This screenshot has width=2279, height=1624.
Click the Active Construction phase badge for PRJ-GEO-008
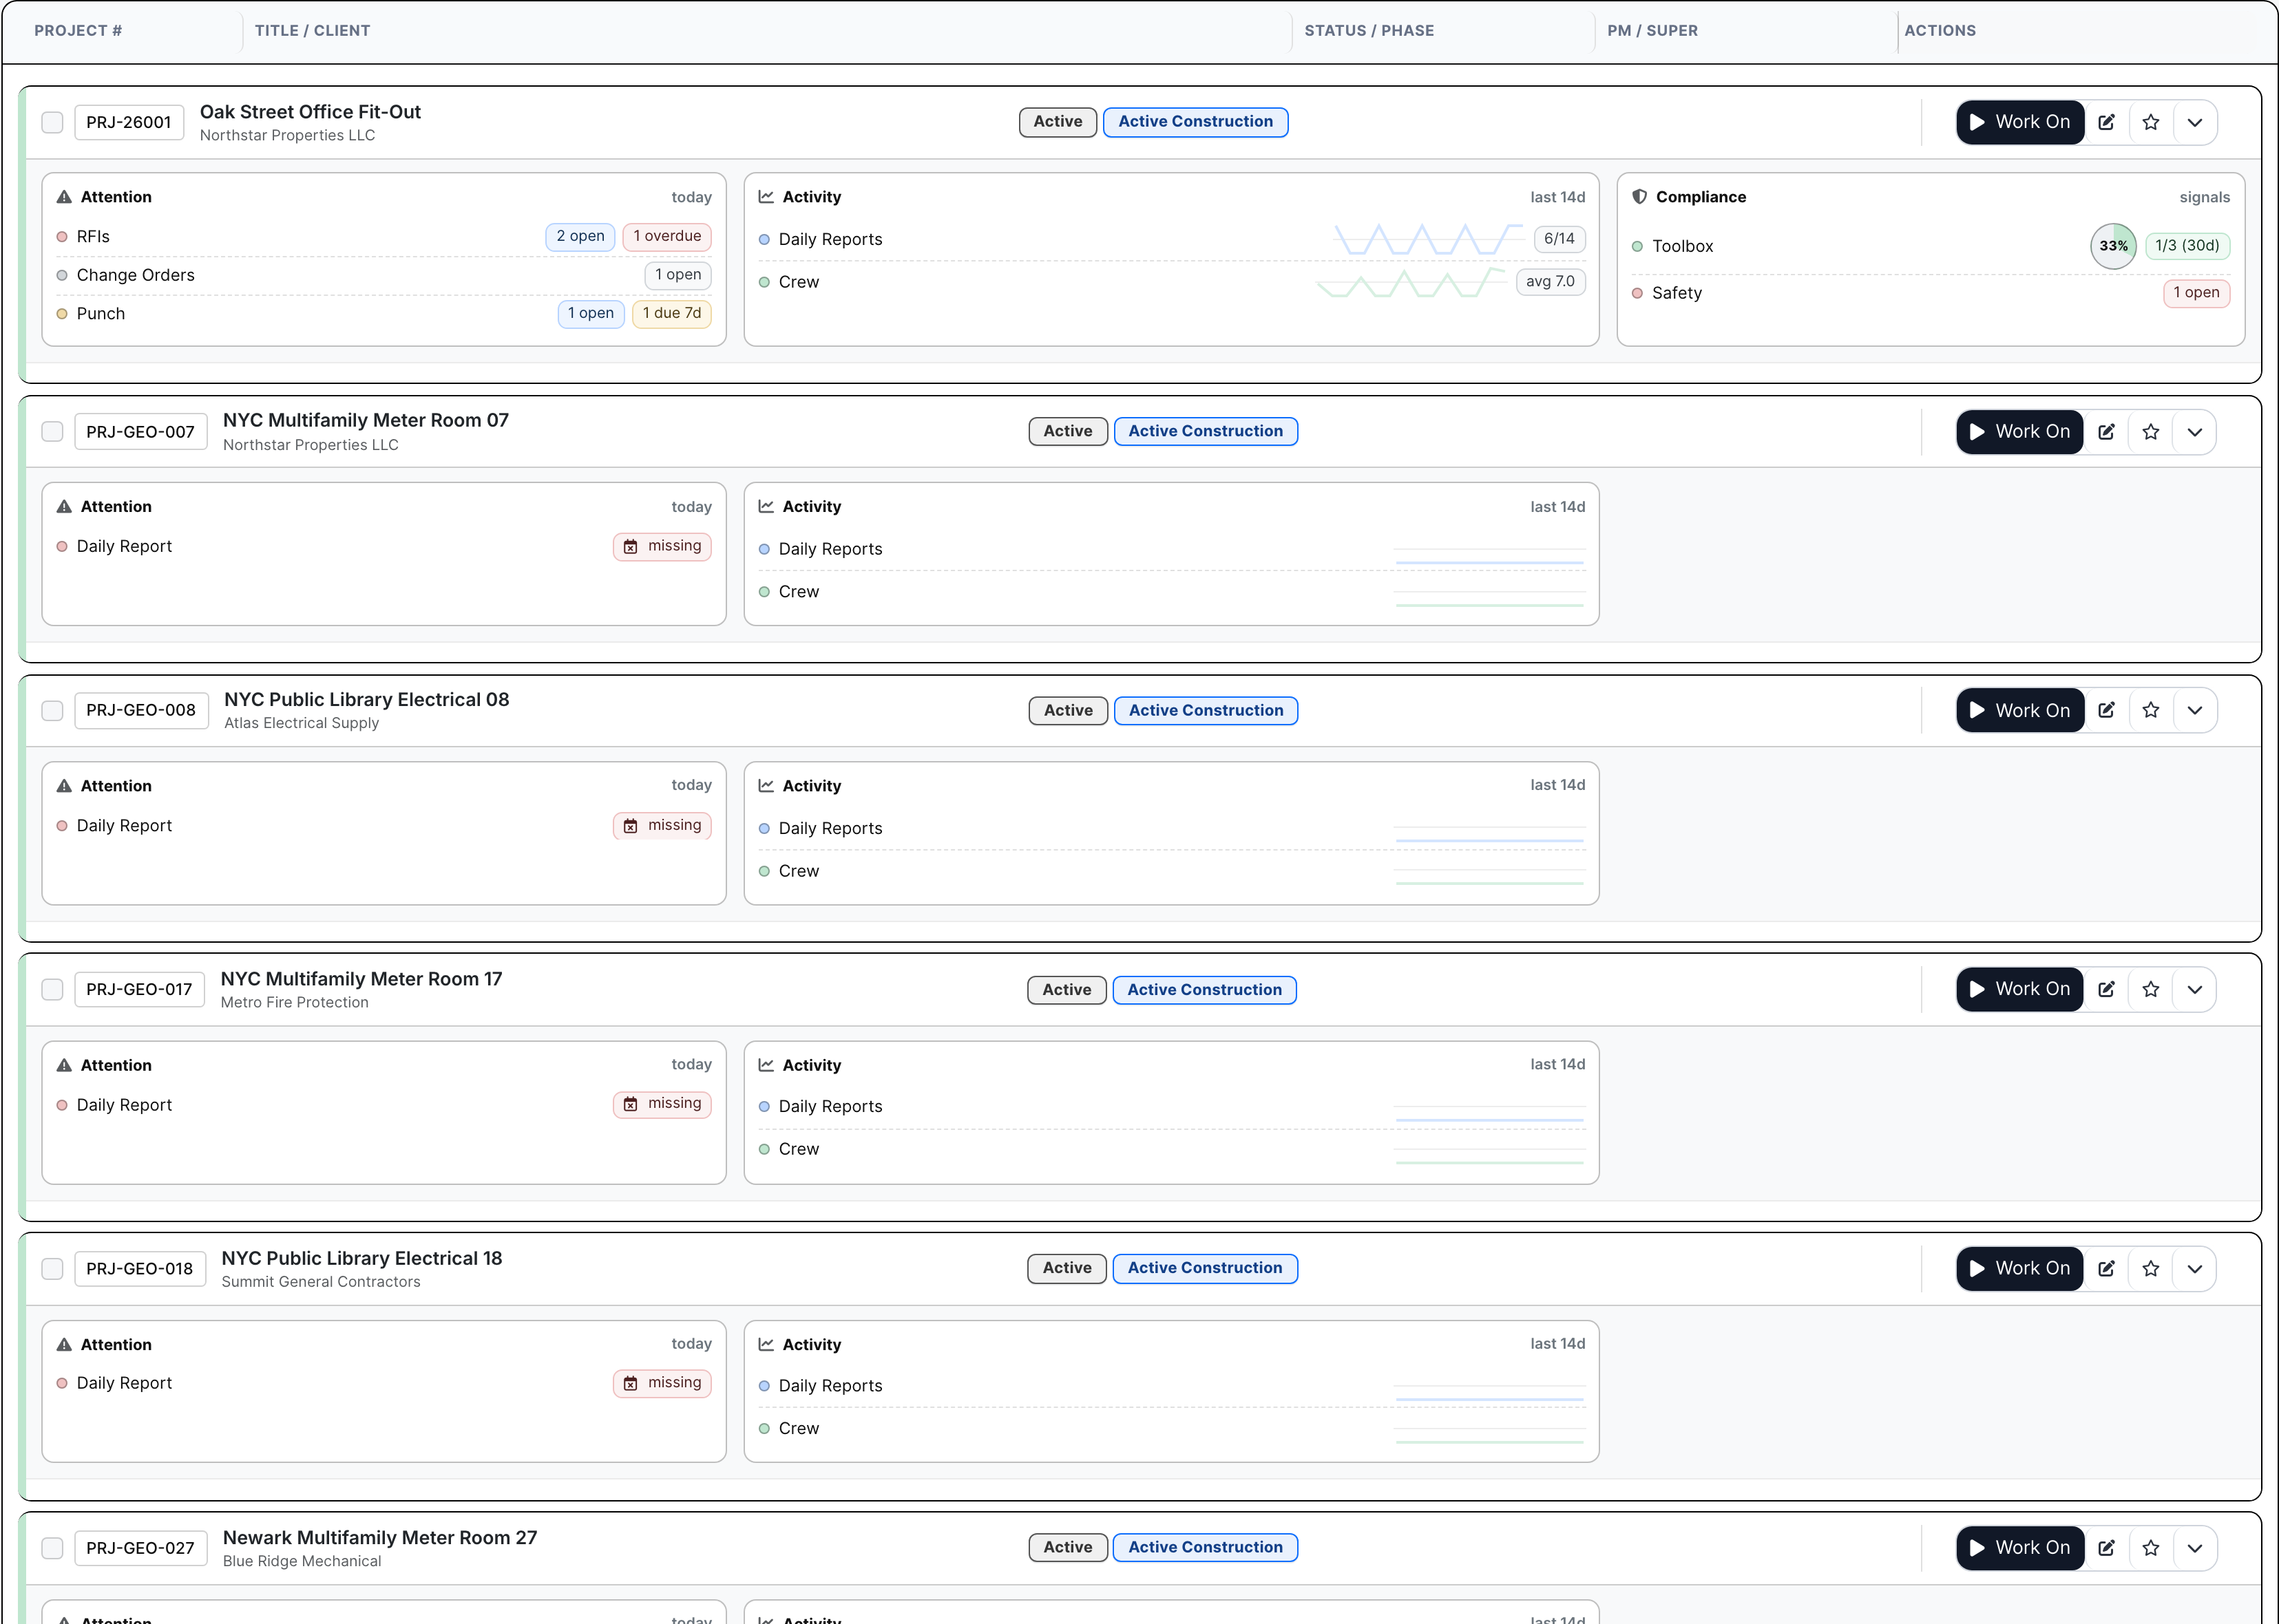coord(1206,710)
